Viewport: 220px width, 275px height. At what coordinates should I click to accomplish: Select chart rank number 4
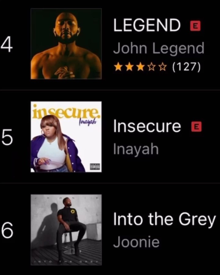[7, 45]
